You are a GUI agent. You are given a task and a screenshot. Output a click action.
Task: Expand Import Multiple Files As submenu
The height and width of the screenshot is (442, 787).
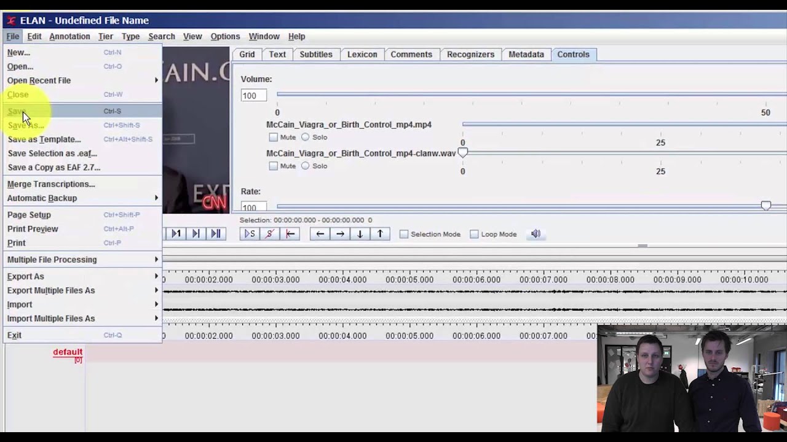[82, 319]
